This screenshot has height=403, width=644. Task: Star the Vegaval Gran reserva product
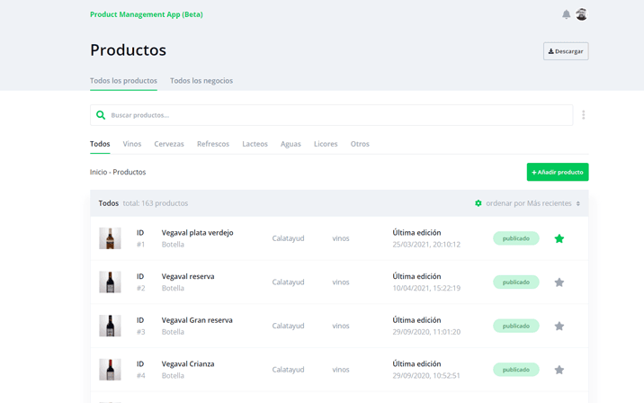(559, 327)
